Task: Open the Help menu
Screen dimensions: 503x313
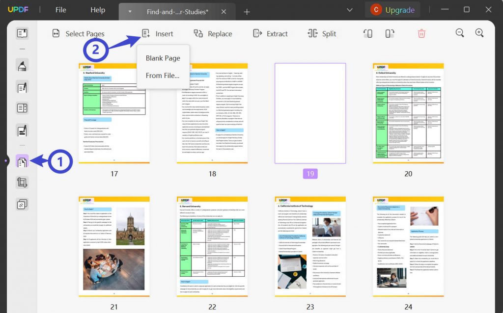Action: pyautogui.click(x=97, y=10)
